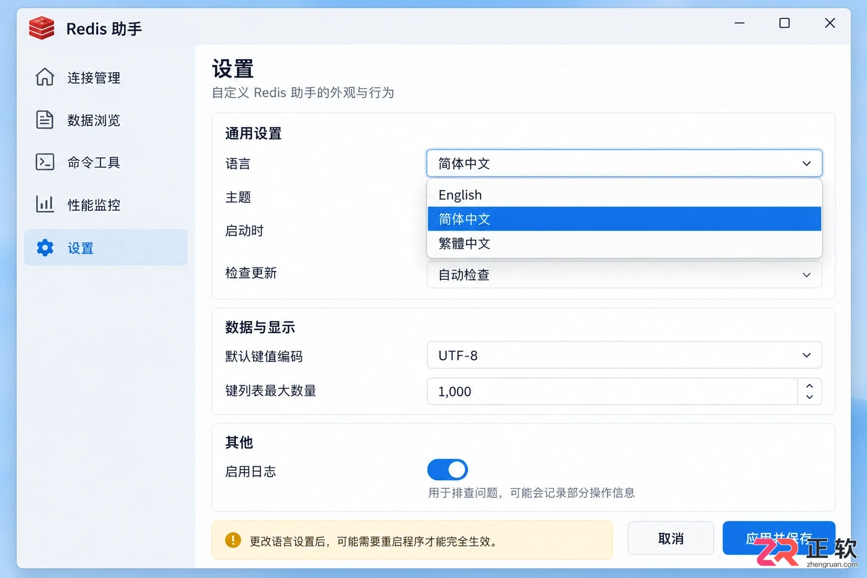Viewport: 867px width, 578px height.
Task: Go to 连接管理 in the sidebar
Action: (105, 78)
